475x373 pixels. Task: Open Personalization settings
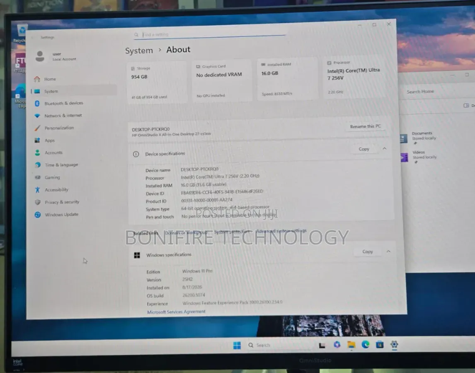[59, 128]
